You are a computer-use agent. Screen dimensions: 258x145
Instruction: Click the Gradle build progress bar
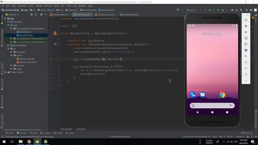[195, 137]
